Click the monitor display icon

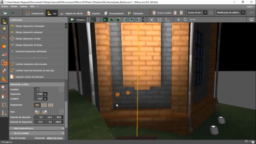pyautogui.click(x=252, y=20)
